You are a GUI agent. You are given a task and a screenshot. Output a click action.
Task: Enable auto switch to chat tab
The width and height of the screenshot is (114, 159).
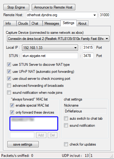click(x=66, y=118)
